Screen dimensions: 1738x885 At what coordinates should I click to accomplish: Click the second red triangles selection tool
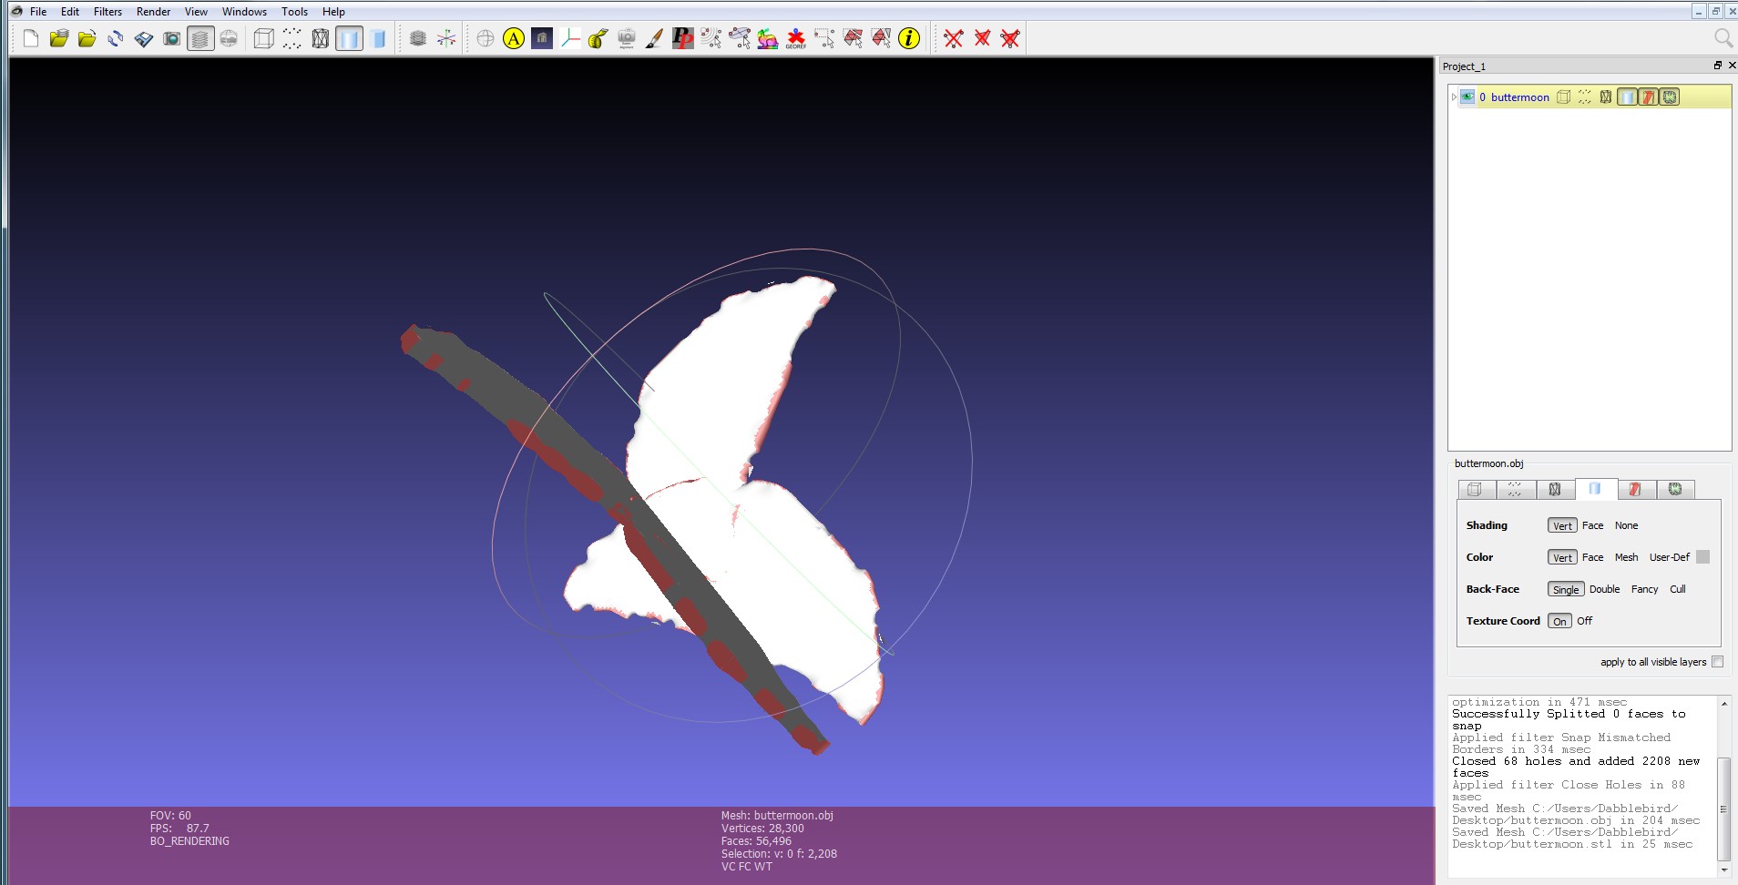[881, 38]
